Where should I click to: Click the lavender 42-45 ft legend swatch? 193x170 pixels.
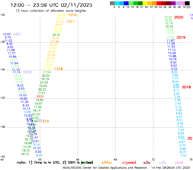(x=178, y=3)
